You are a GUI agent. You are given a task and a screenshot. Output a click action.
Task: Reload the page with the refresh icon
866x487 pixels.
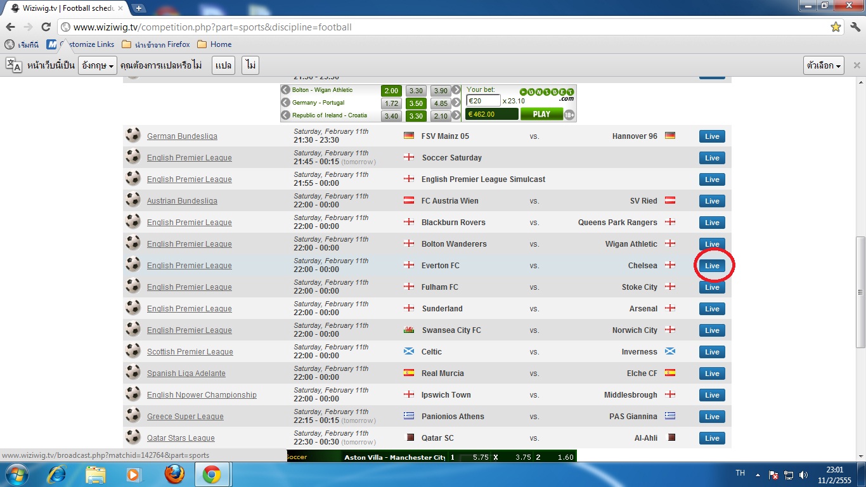click(x=46, y=27)
